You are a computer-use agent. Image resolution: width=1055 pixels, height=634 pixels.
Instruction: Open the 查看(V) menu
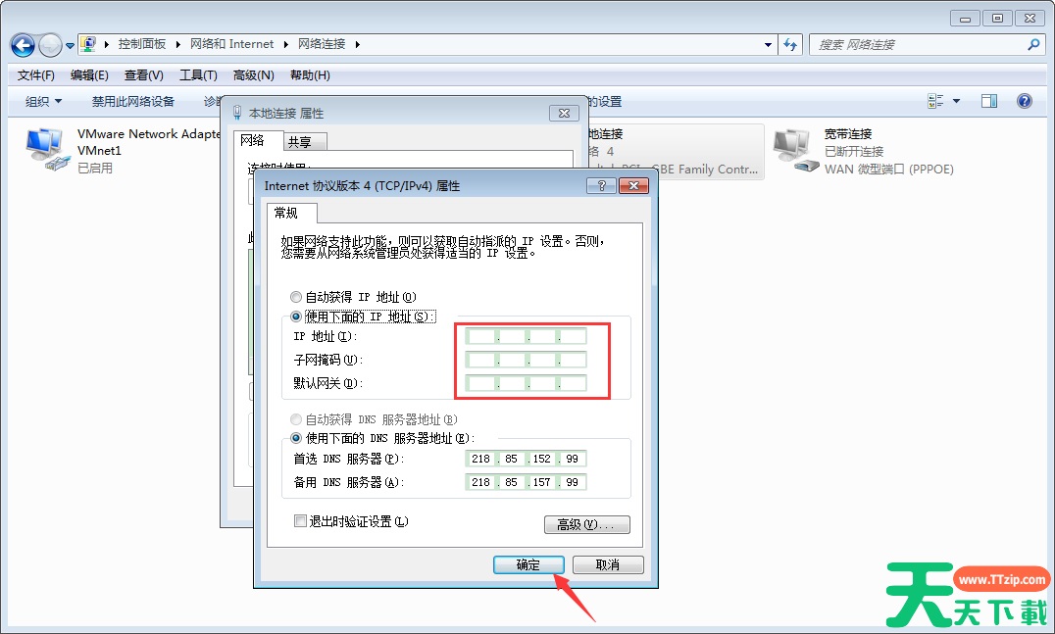click(x=140, y=73)
